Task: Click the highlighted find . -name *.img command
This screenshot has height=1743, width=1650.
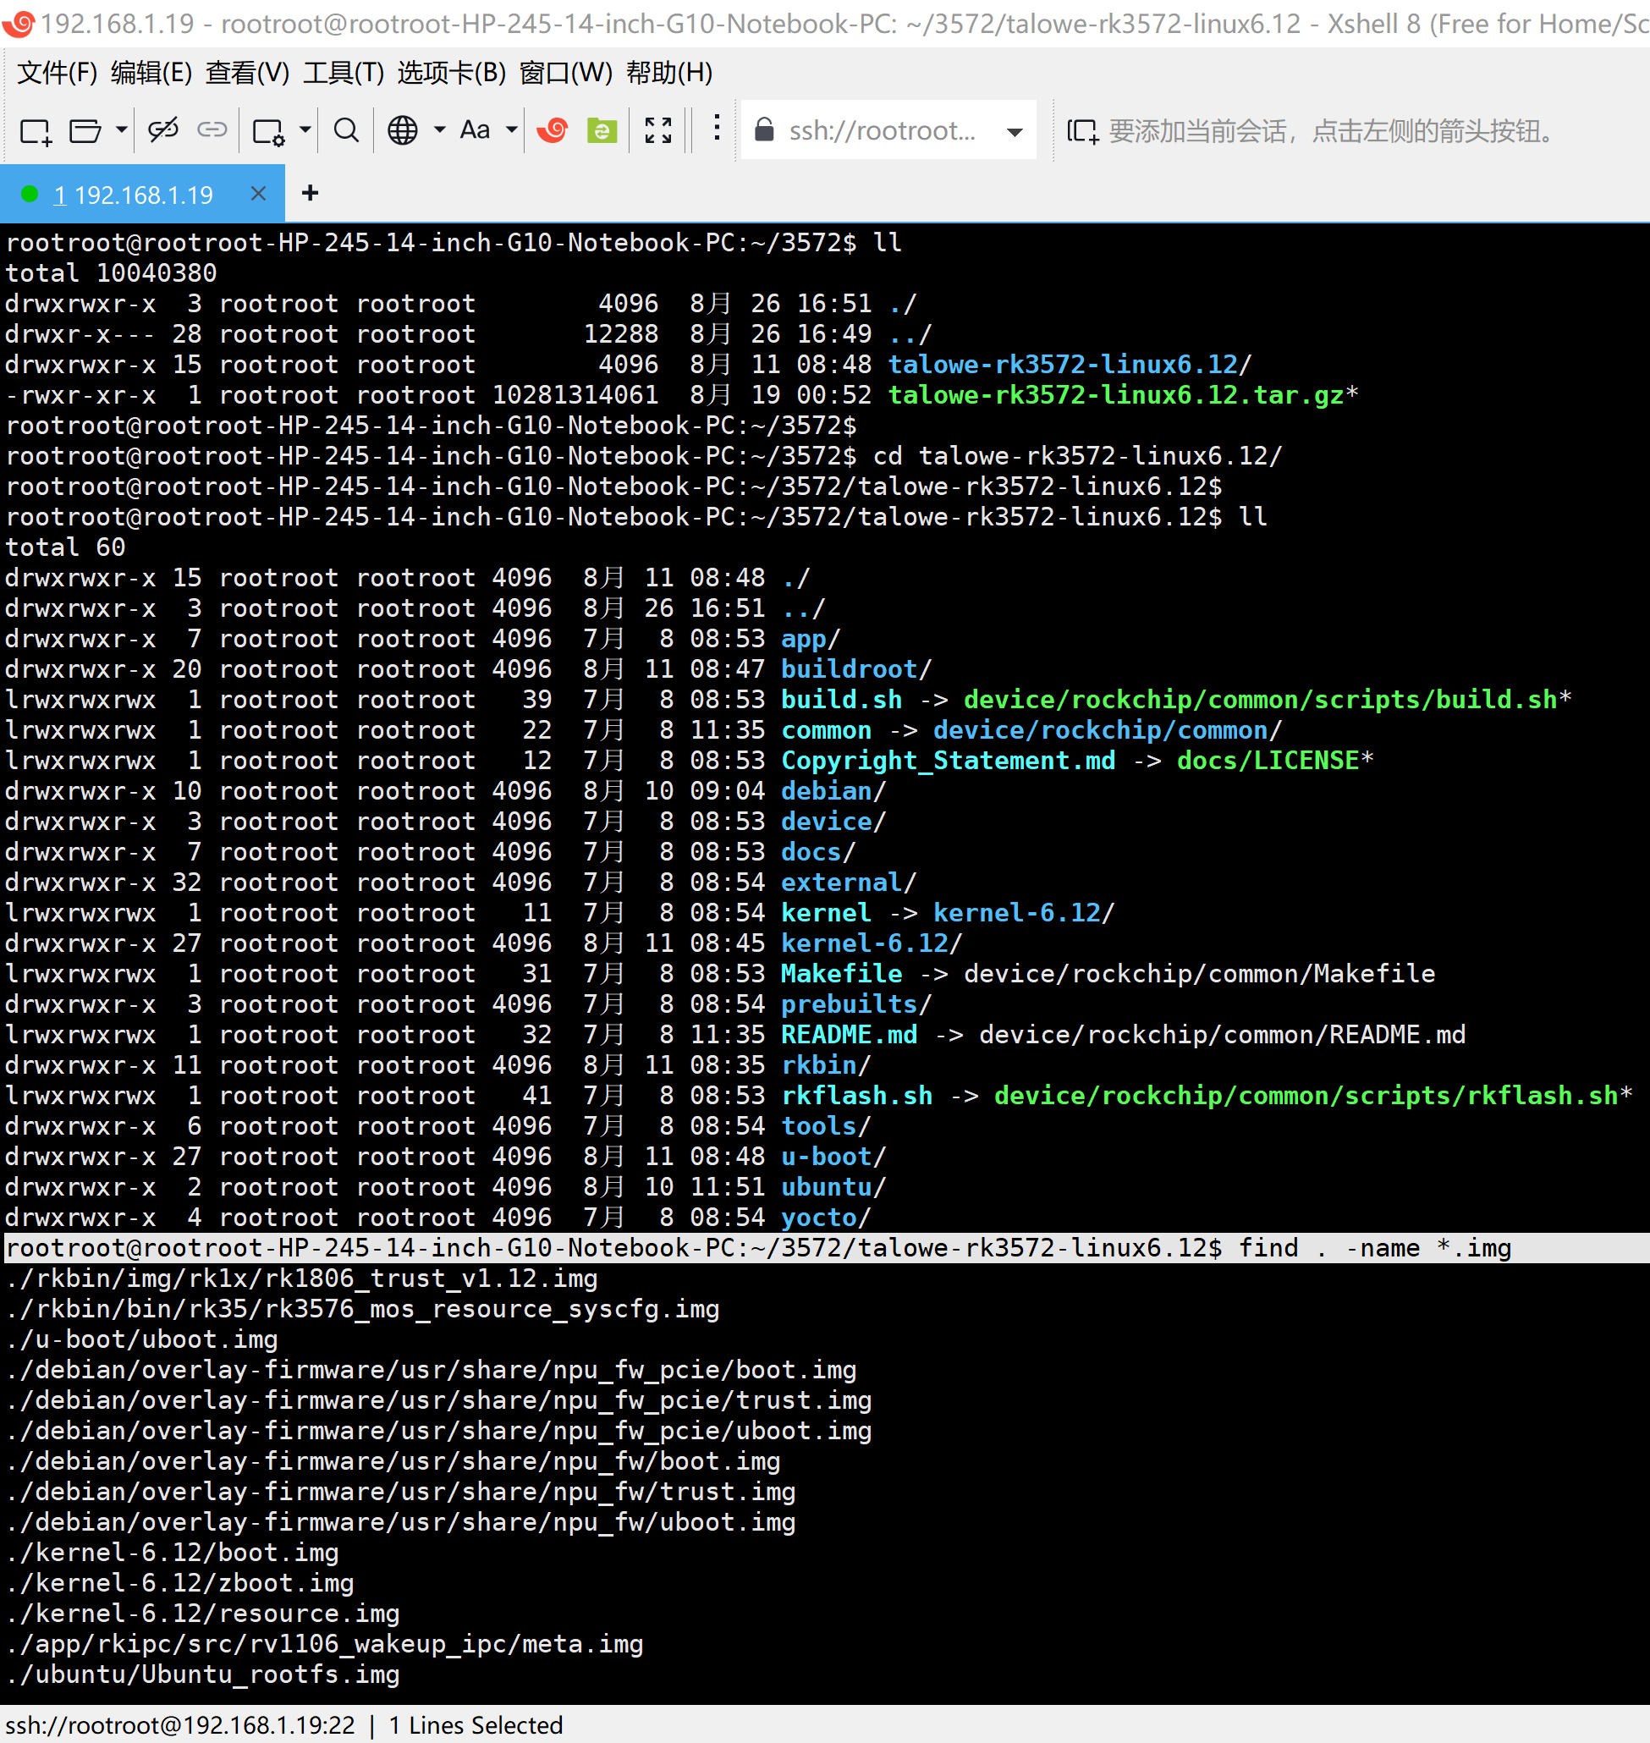Action: pos(1375,1249)
